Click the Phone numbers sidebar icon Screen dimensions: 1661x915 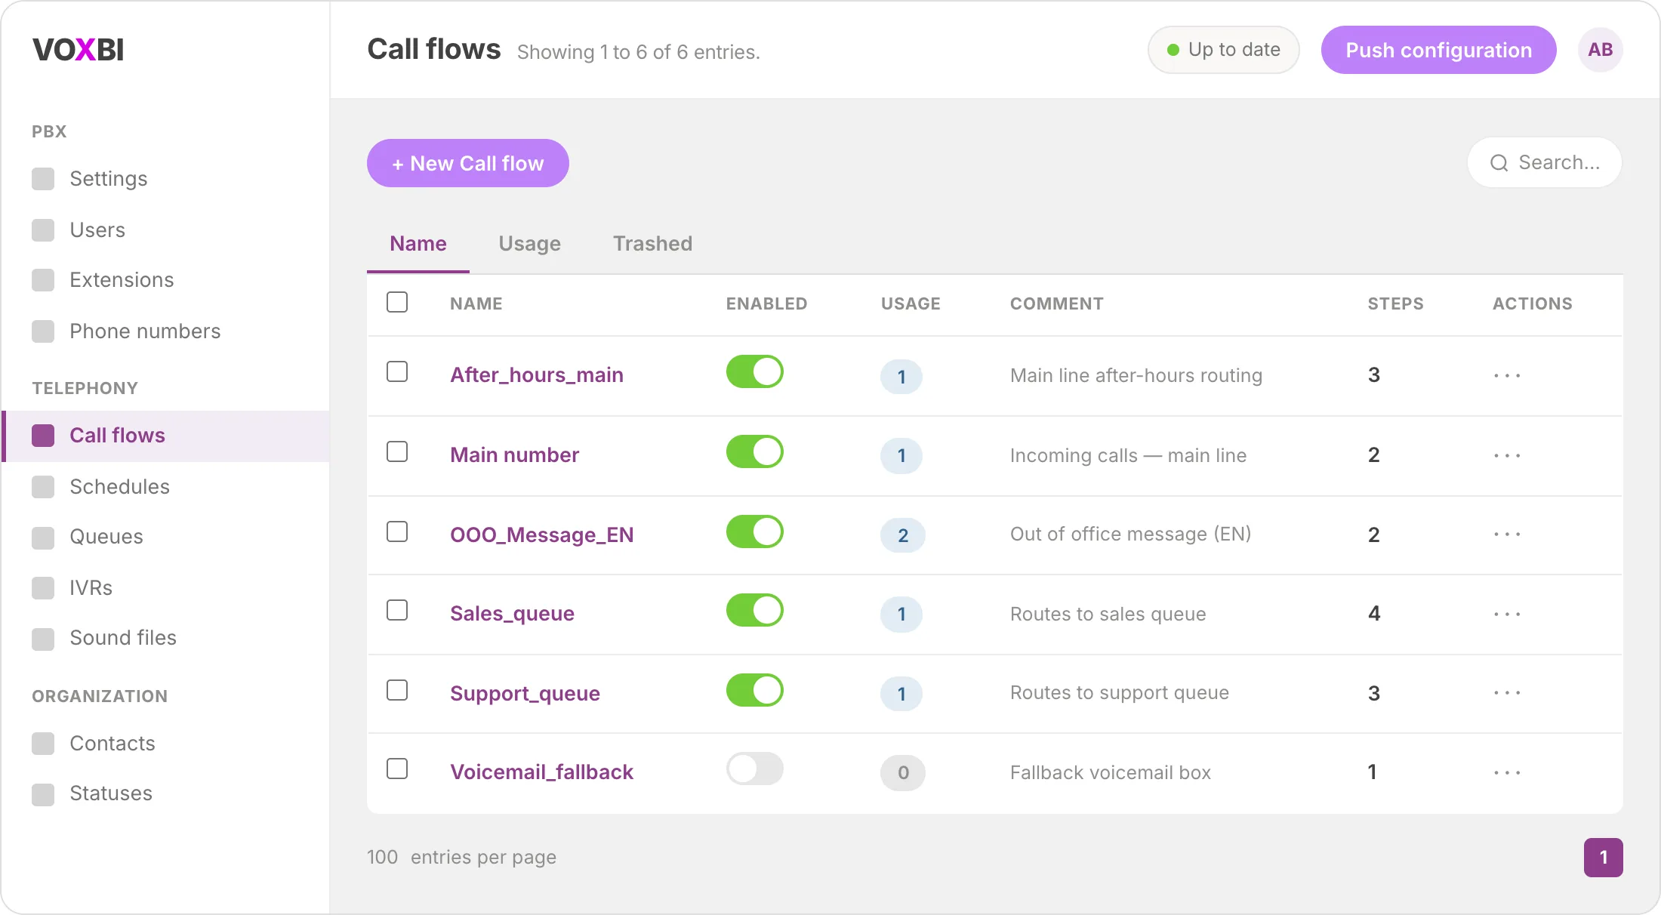pos(43,331)
